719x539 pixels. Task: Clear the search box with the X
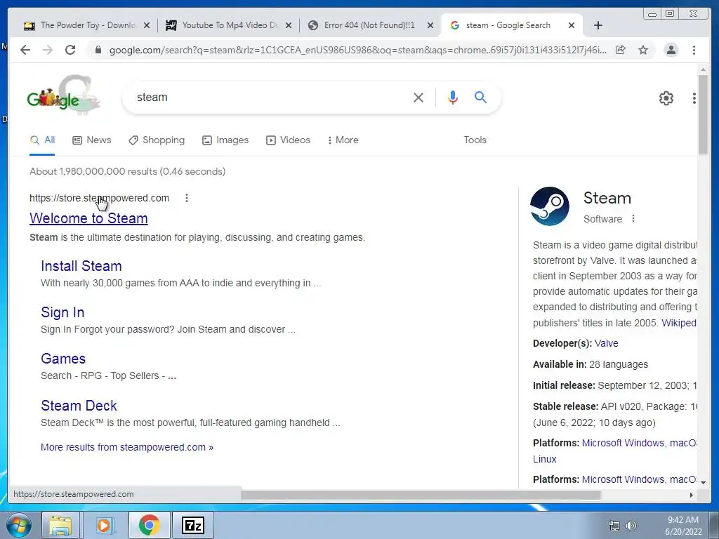pyautogui.click(x=418, y=97)
